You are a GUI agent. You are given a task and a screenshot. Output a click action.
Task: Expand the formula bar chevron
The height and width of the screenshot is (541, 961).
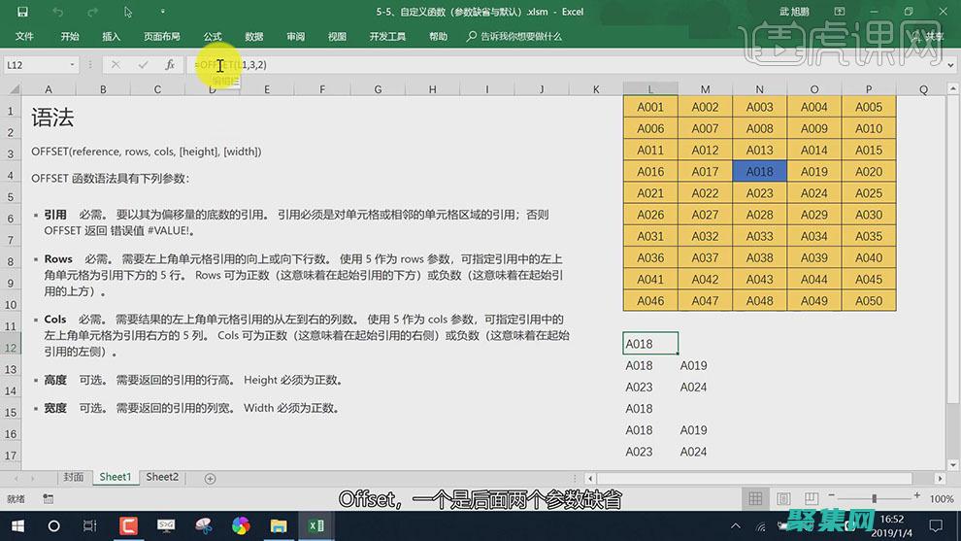point(950,64)
